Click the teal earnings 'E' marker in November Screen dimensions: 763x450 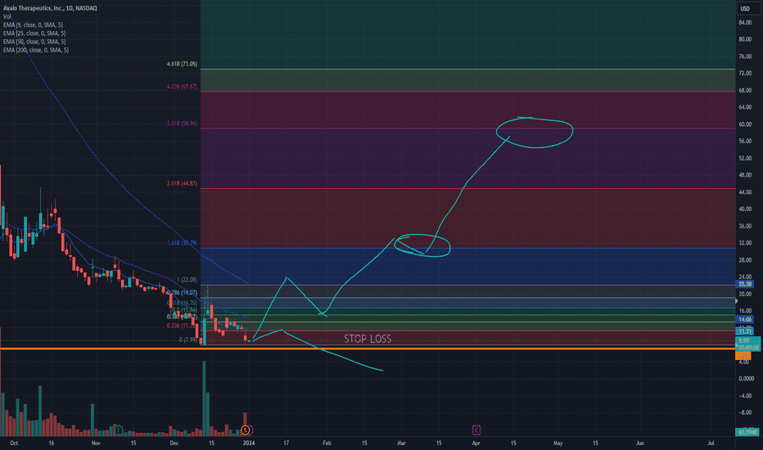pyautogui.click(x=118, y=430)
